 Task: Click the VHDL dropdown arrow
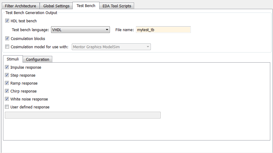coord(107,30)
